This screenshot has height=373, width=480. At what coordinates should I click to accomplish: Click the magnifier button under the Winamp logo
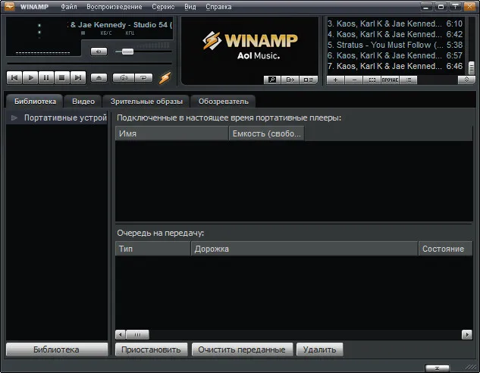[272, 80]
